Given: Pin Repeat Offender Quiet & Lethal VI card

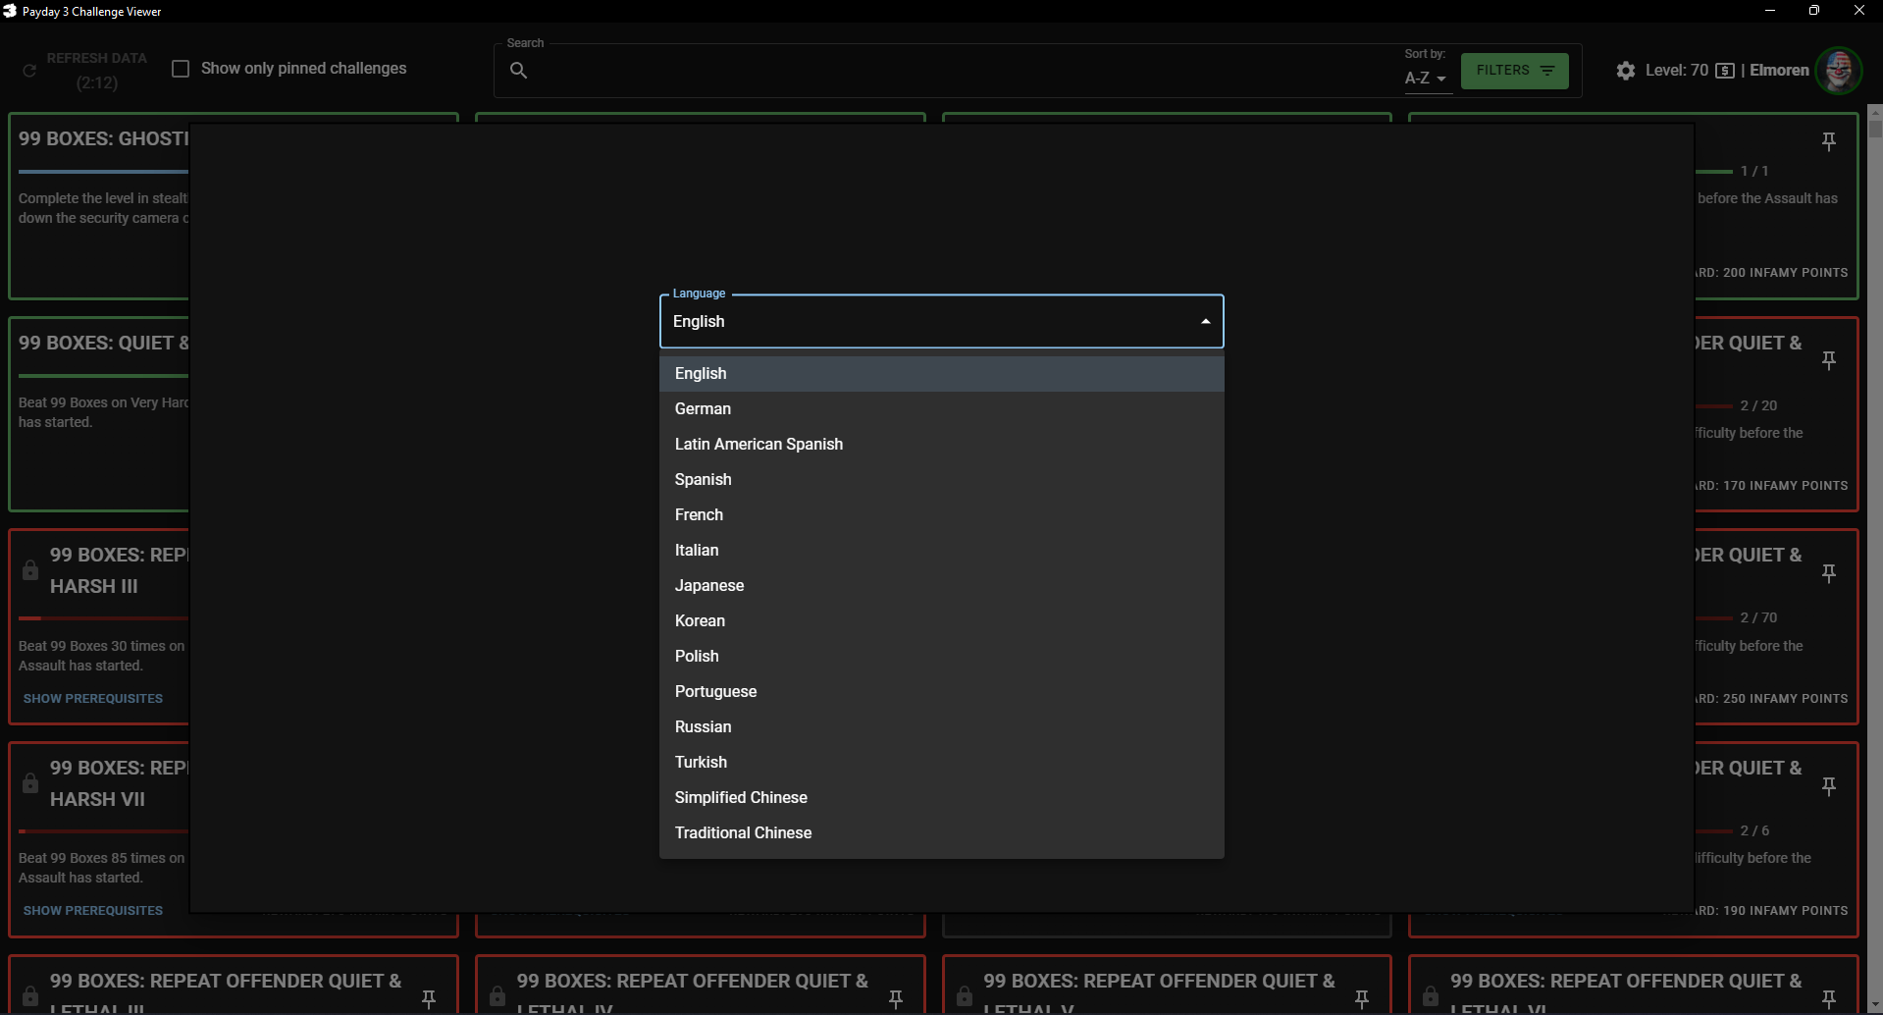Looking at the screenshot, I should pos(1829,999).
